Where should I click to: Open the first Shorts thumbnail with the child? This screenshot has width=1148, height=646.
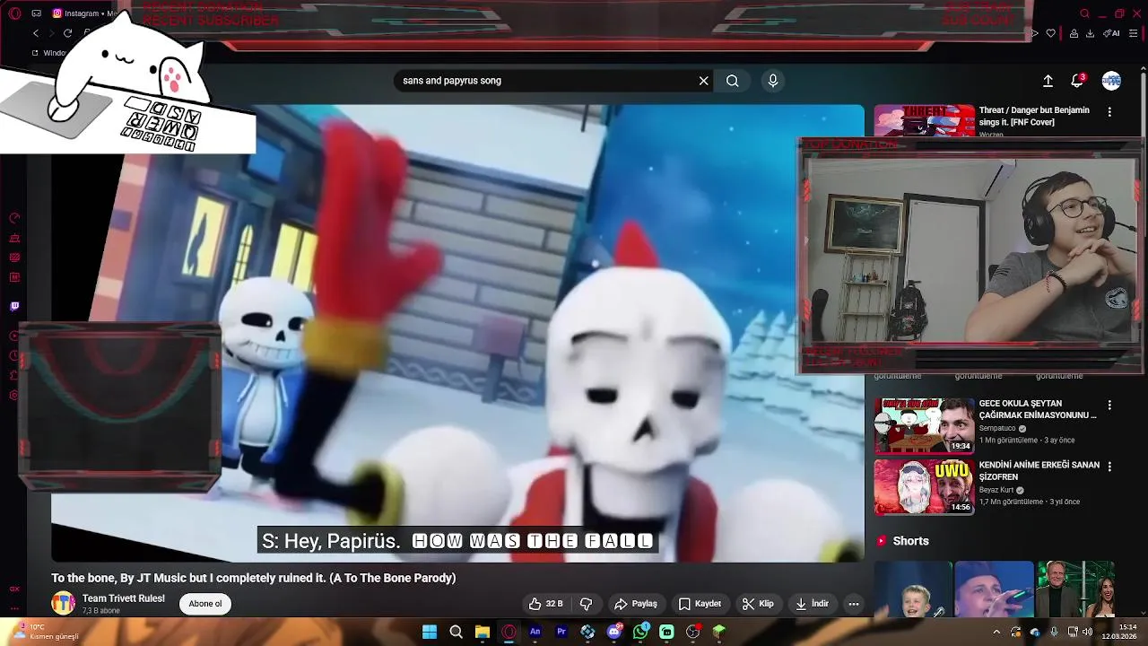click(913, 589)
